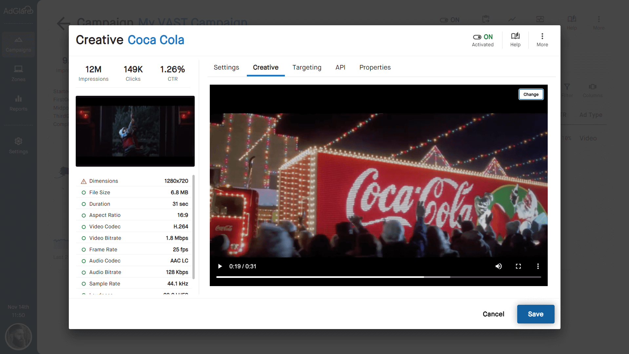629x354 pixels.
Task: Open the API tab
Action: [x=340, y=67]
